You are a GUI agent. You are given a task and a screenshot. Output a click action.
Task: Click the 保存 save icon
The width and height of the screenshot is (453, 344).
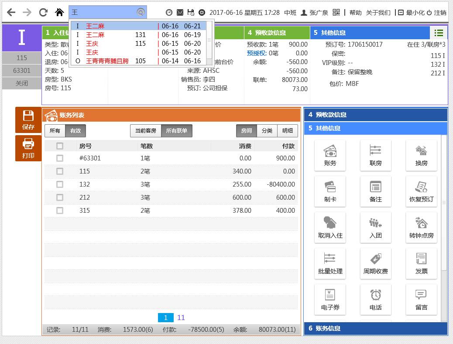click(x=28, y=119)
